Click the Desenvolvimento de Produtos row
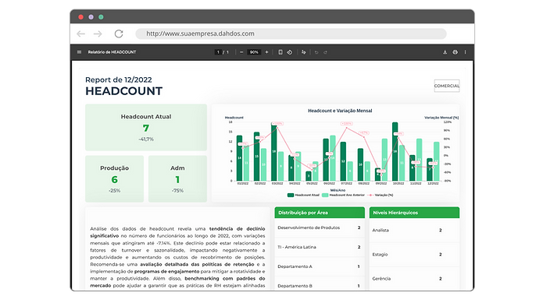Screen dimensions: 543x307 point(320,228)
